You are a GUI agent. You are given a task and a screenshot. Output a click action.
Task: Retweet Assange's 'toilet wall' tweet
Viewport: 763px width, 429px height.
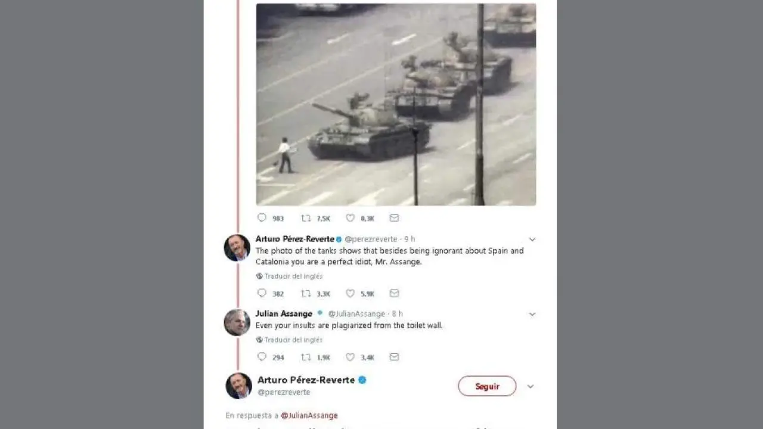(306, 357)
